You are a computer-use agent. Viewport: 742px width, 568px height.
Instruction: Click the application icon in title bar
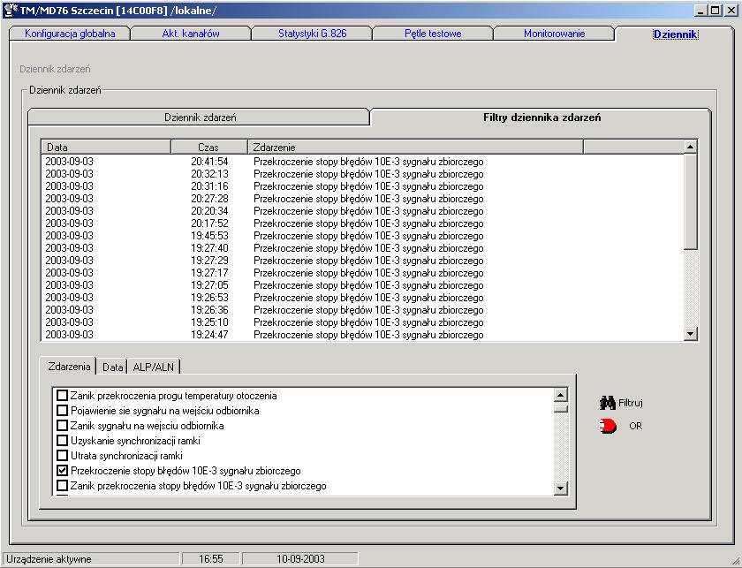pyautogui.click(x=10, y=10)
